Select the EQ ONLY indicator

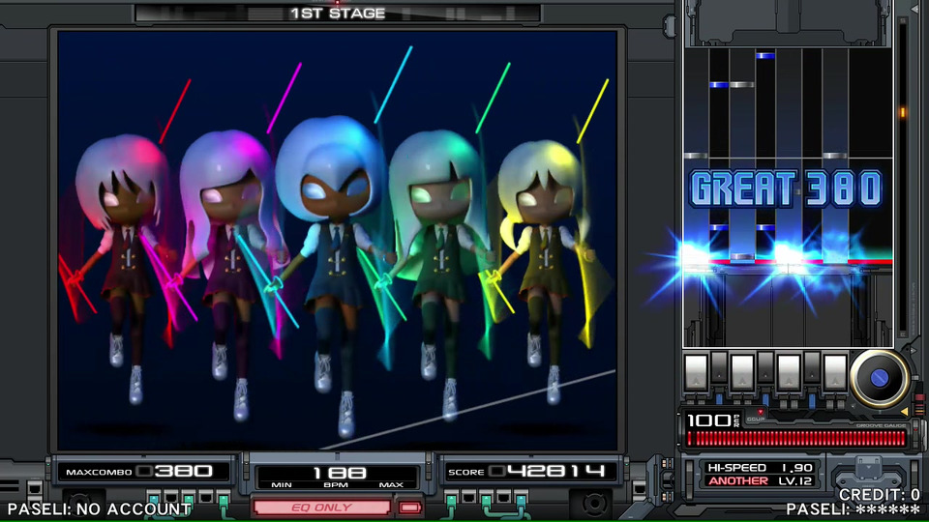pos(321,507)
